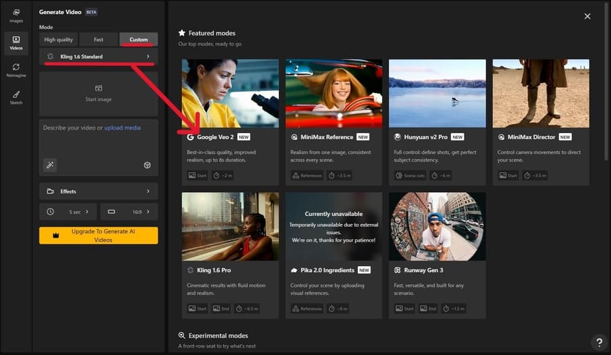
Task: Click the MiniMax Director logo icon
Action: (x=501, y=137)
